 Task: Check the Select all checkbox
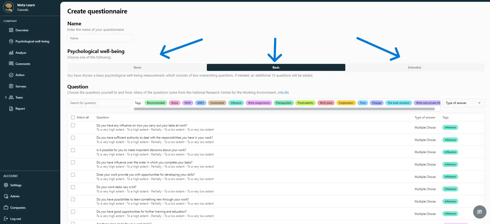tap(73, 117)
